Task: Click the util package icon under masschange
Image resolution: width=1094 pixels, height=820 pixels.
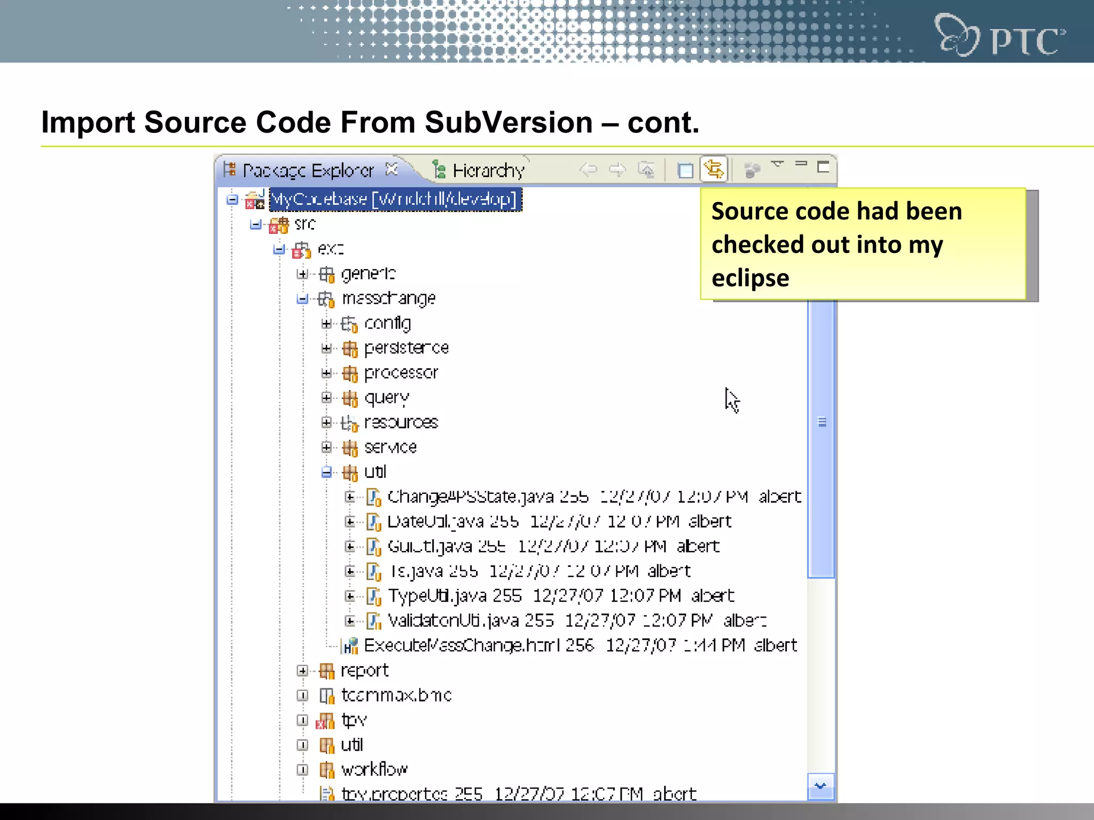Action: coord(350,472)
